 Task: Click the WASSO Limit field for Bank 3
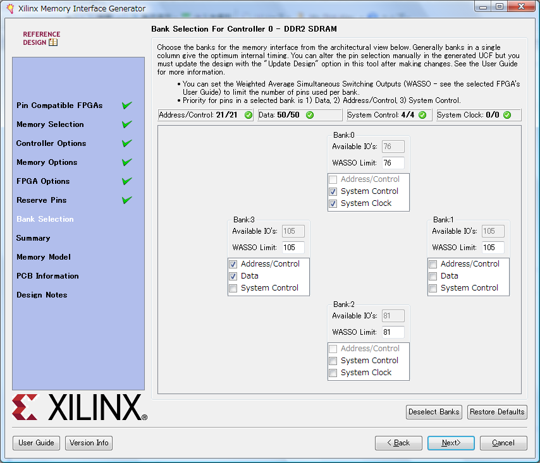click(293, 248)
